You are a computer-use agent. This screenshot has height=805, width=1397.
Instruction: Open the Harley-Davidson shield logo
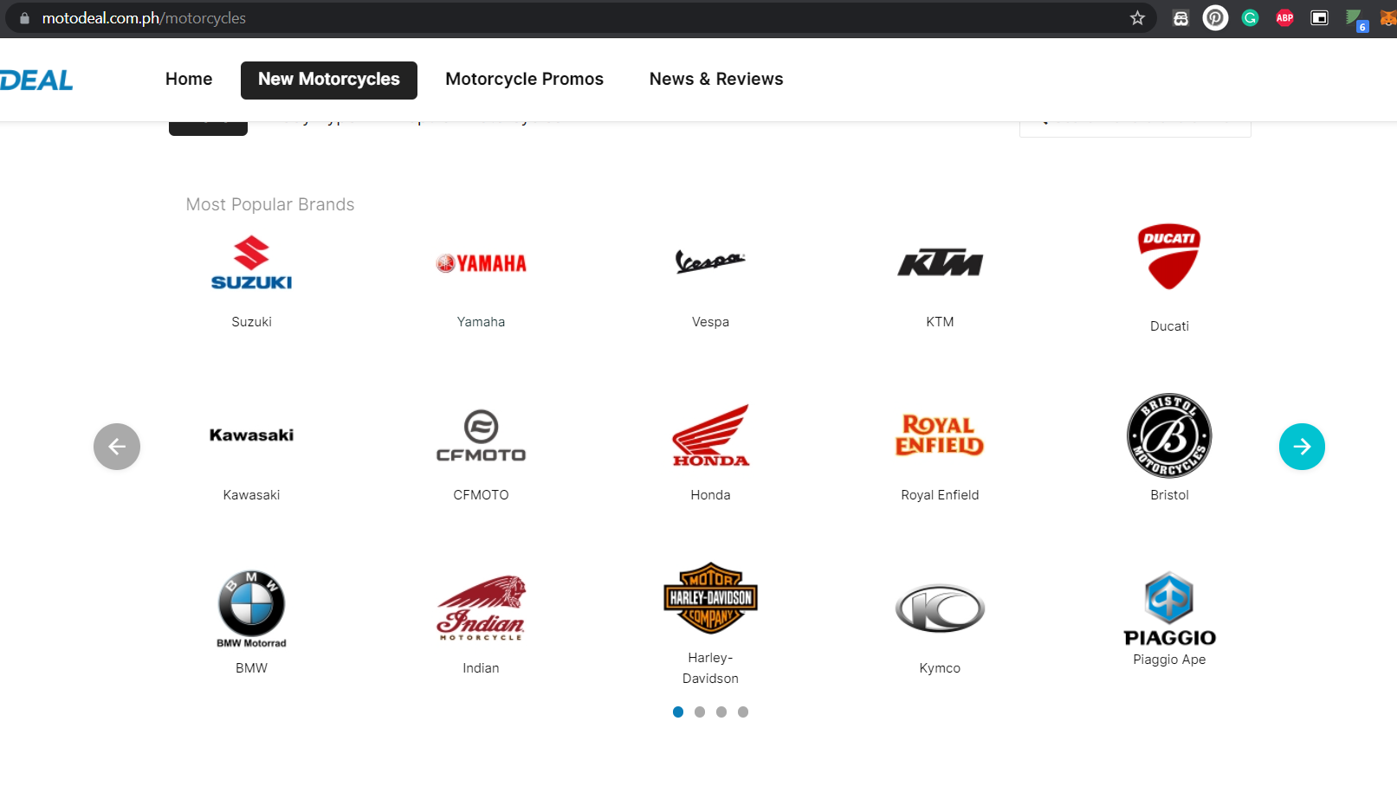(710, 598)
